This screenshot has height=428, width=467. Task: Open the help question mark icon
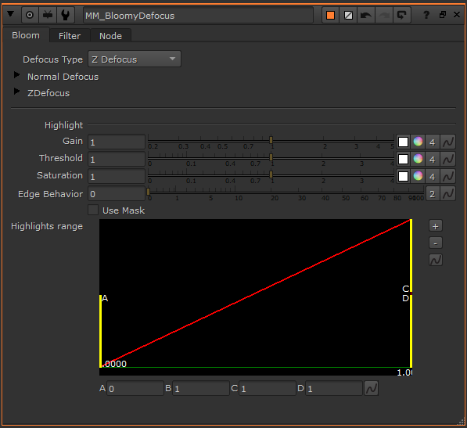click(x=426, y=15)
